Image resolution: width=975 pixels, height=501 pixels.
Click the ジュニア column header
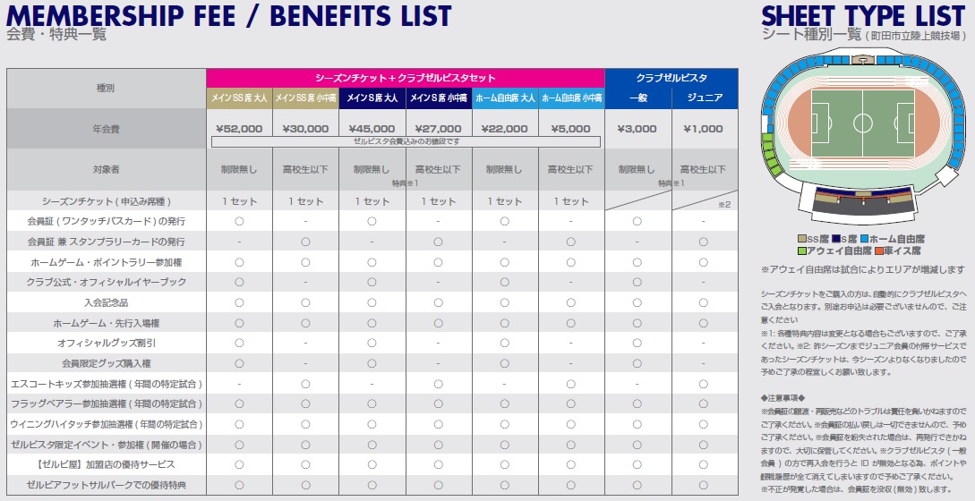[704, 97]
